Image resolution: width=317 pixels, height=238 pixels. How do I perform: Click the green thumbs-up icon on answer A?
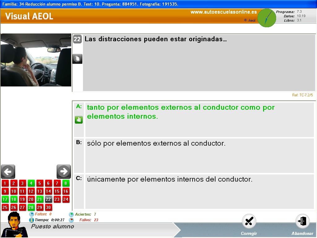pyautogui.click(x=79, y=120)
